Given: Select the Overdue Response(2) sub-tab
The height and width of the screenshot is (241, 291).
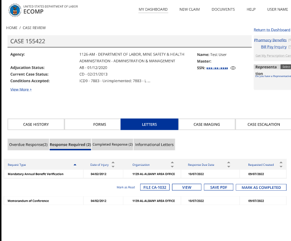Looking at the screenshot, I should tap(28, 145).
